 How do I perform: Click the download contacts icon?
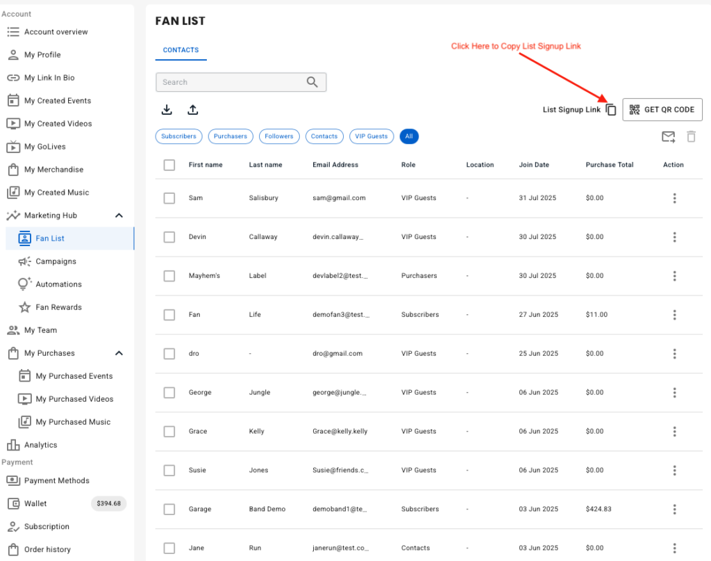tap(167, 110)
